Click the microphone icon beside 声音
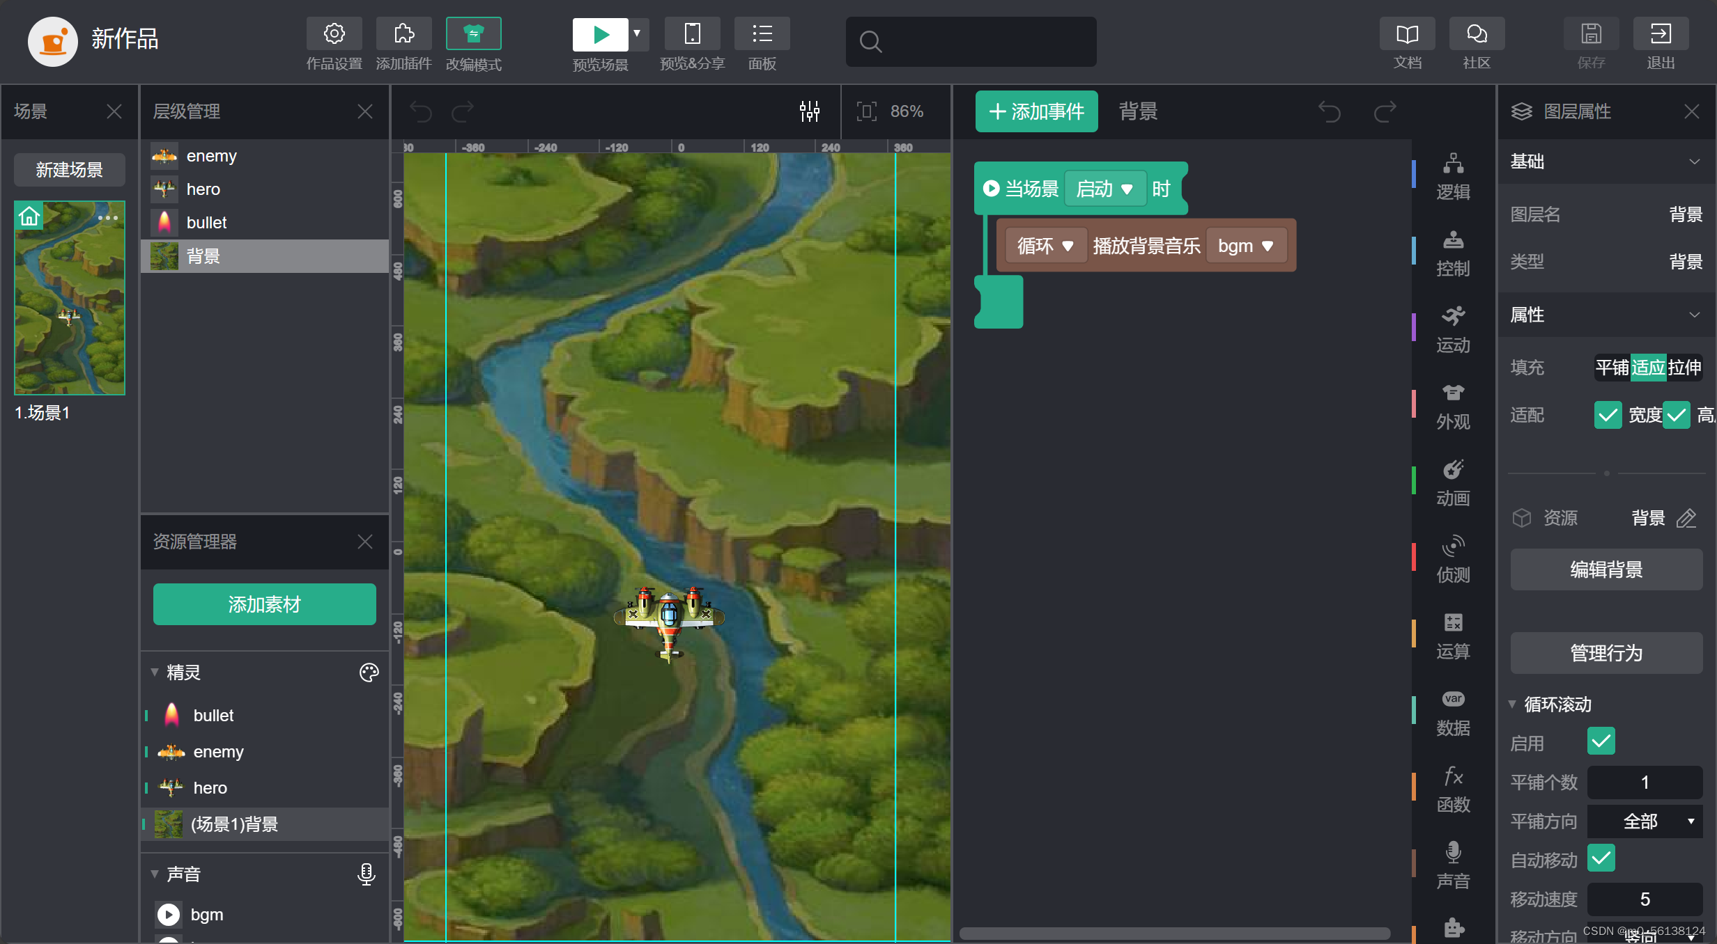This screenshot has height=944, width=1717. pos(367,874)
